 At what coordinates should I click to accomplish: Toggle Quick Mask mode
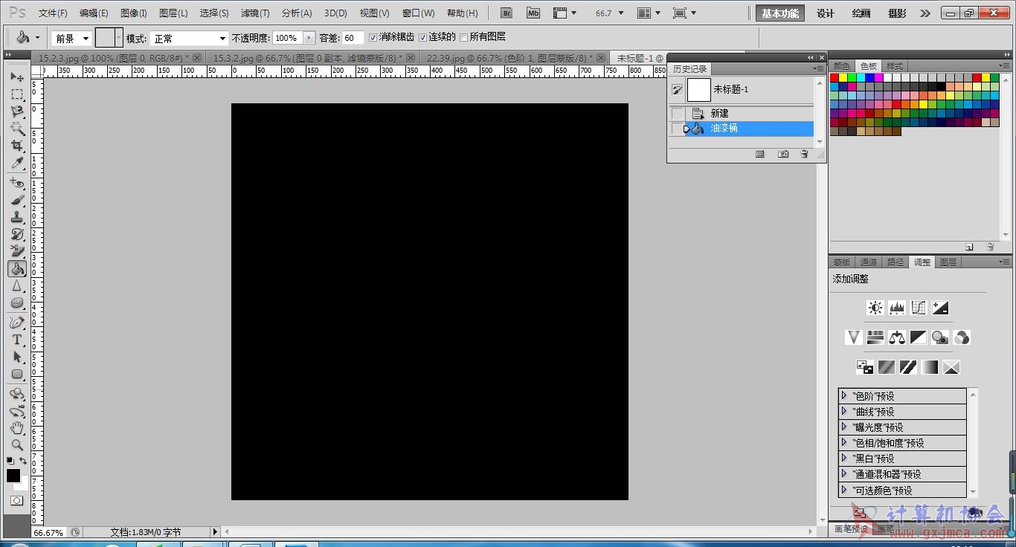click(17, 501)
